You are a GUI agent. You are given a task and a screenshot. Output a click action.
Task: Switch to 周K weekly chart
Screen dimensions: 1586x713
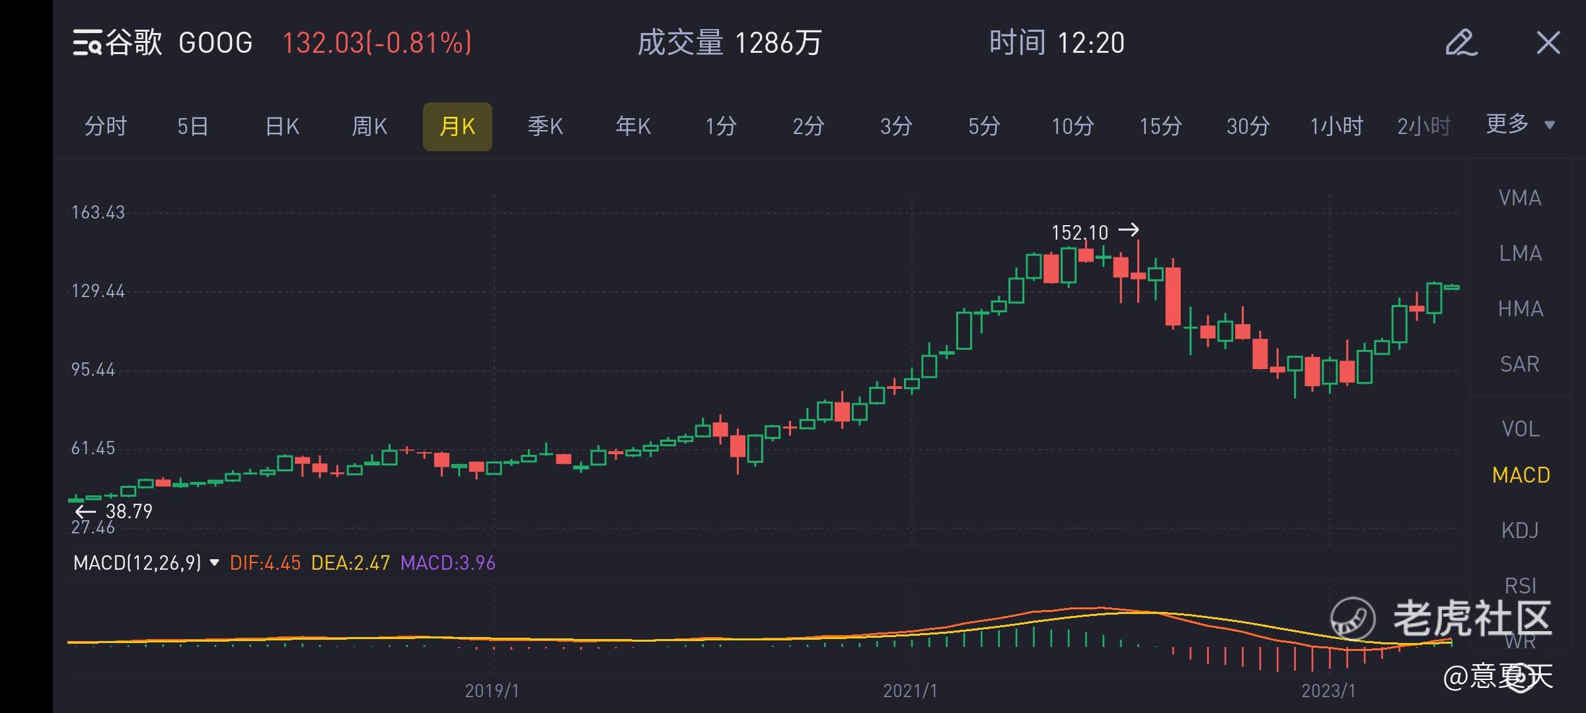pos(369,126)
